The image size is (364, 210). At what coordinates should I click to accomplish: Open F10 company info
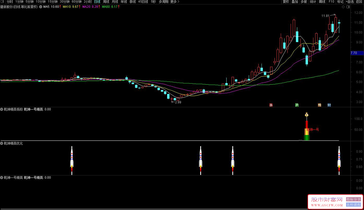click(x=332, y=2)
